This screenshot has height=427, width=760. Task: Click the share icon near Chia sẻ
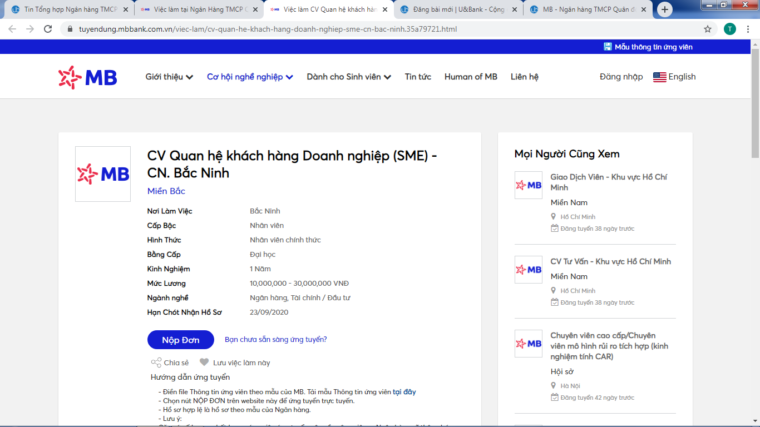coord(156,363)
